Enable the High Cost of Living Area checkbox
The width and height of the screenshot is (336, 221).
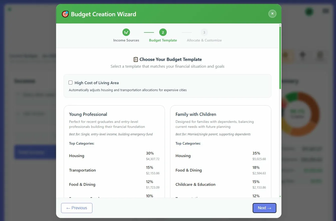click(70, 82)
